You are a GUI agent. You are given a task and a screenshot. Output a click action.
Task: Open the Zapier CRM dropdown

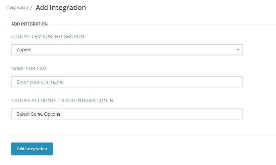point(127,50)
